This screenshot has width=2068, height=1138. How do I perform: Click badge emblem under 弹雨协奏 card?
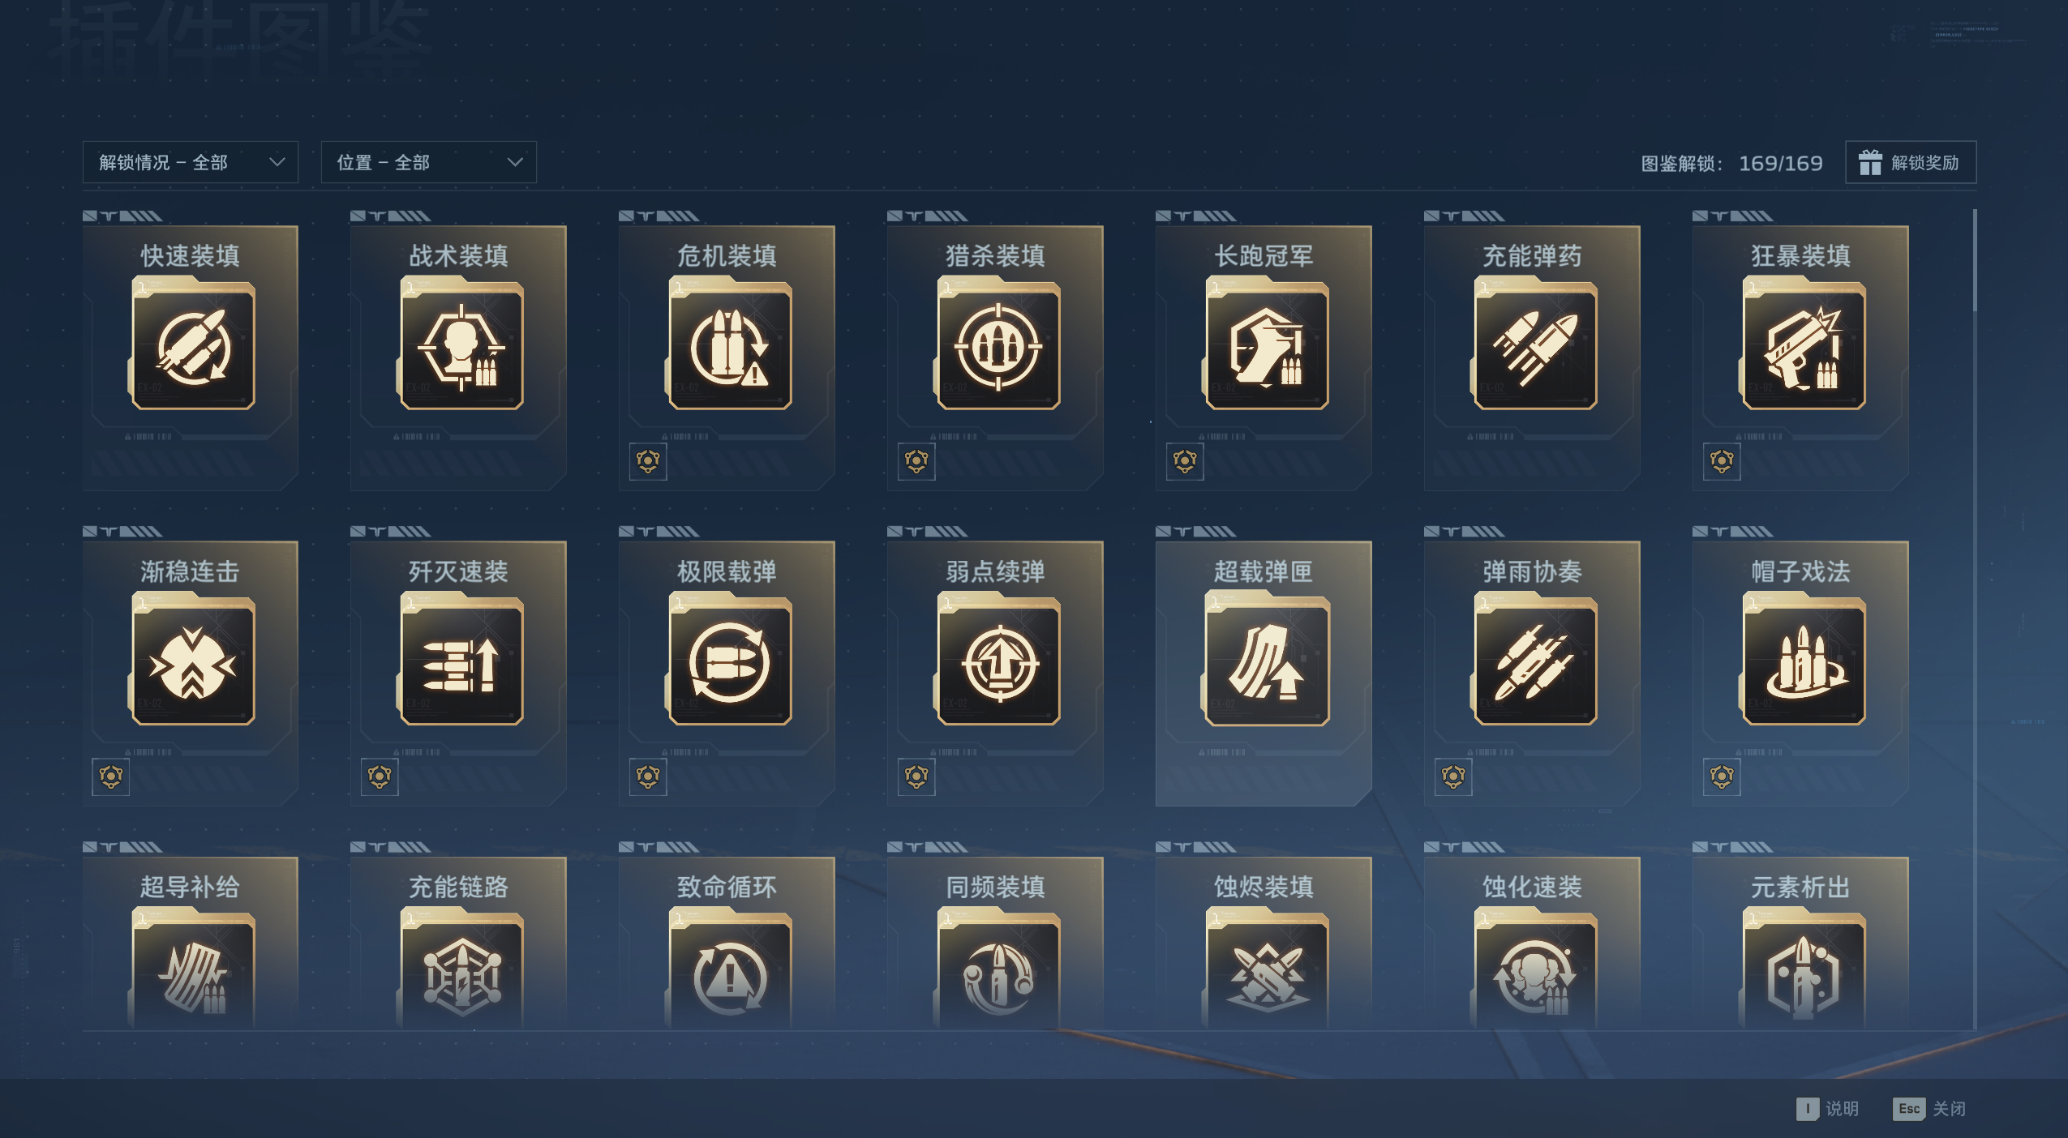point(1453,777)
